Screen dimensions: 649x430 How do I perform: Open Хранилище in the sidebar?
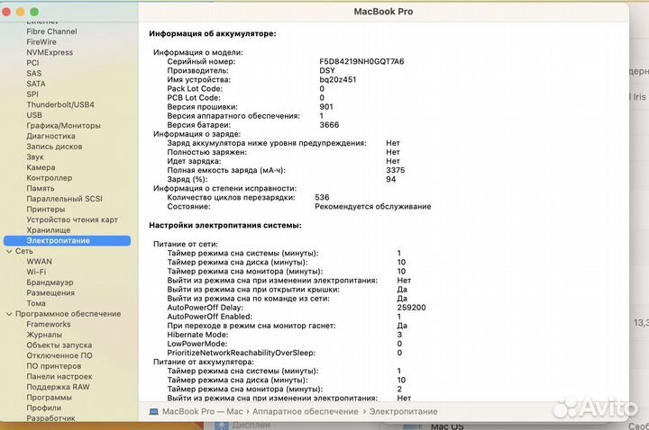click(x=48, y=230)
